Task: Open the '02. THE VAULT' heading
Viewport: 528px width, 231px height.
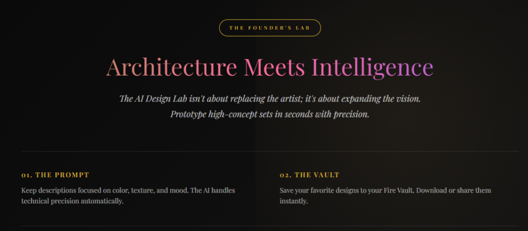Action: tap(309, 175)
